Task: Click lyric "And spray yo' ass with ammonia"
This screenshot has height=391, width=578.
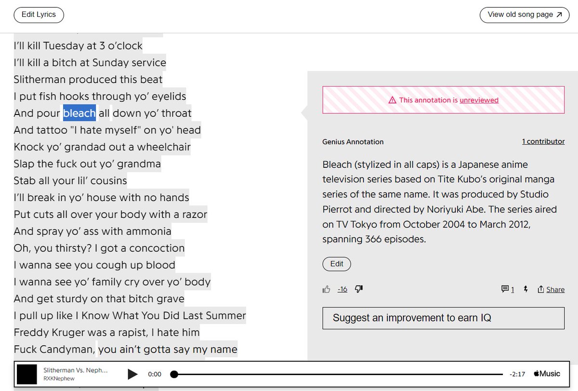Action: 92,231
